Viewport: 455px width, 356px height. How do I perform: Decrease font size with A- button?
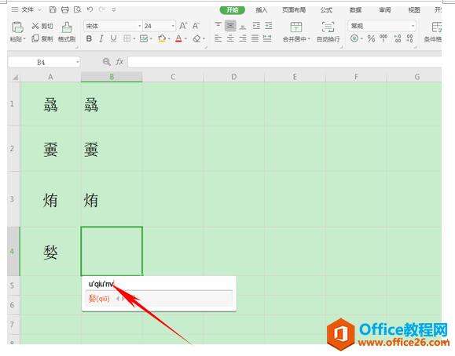point(196,26)
